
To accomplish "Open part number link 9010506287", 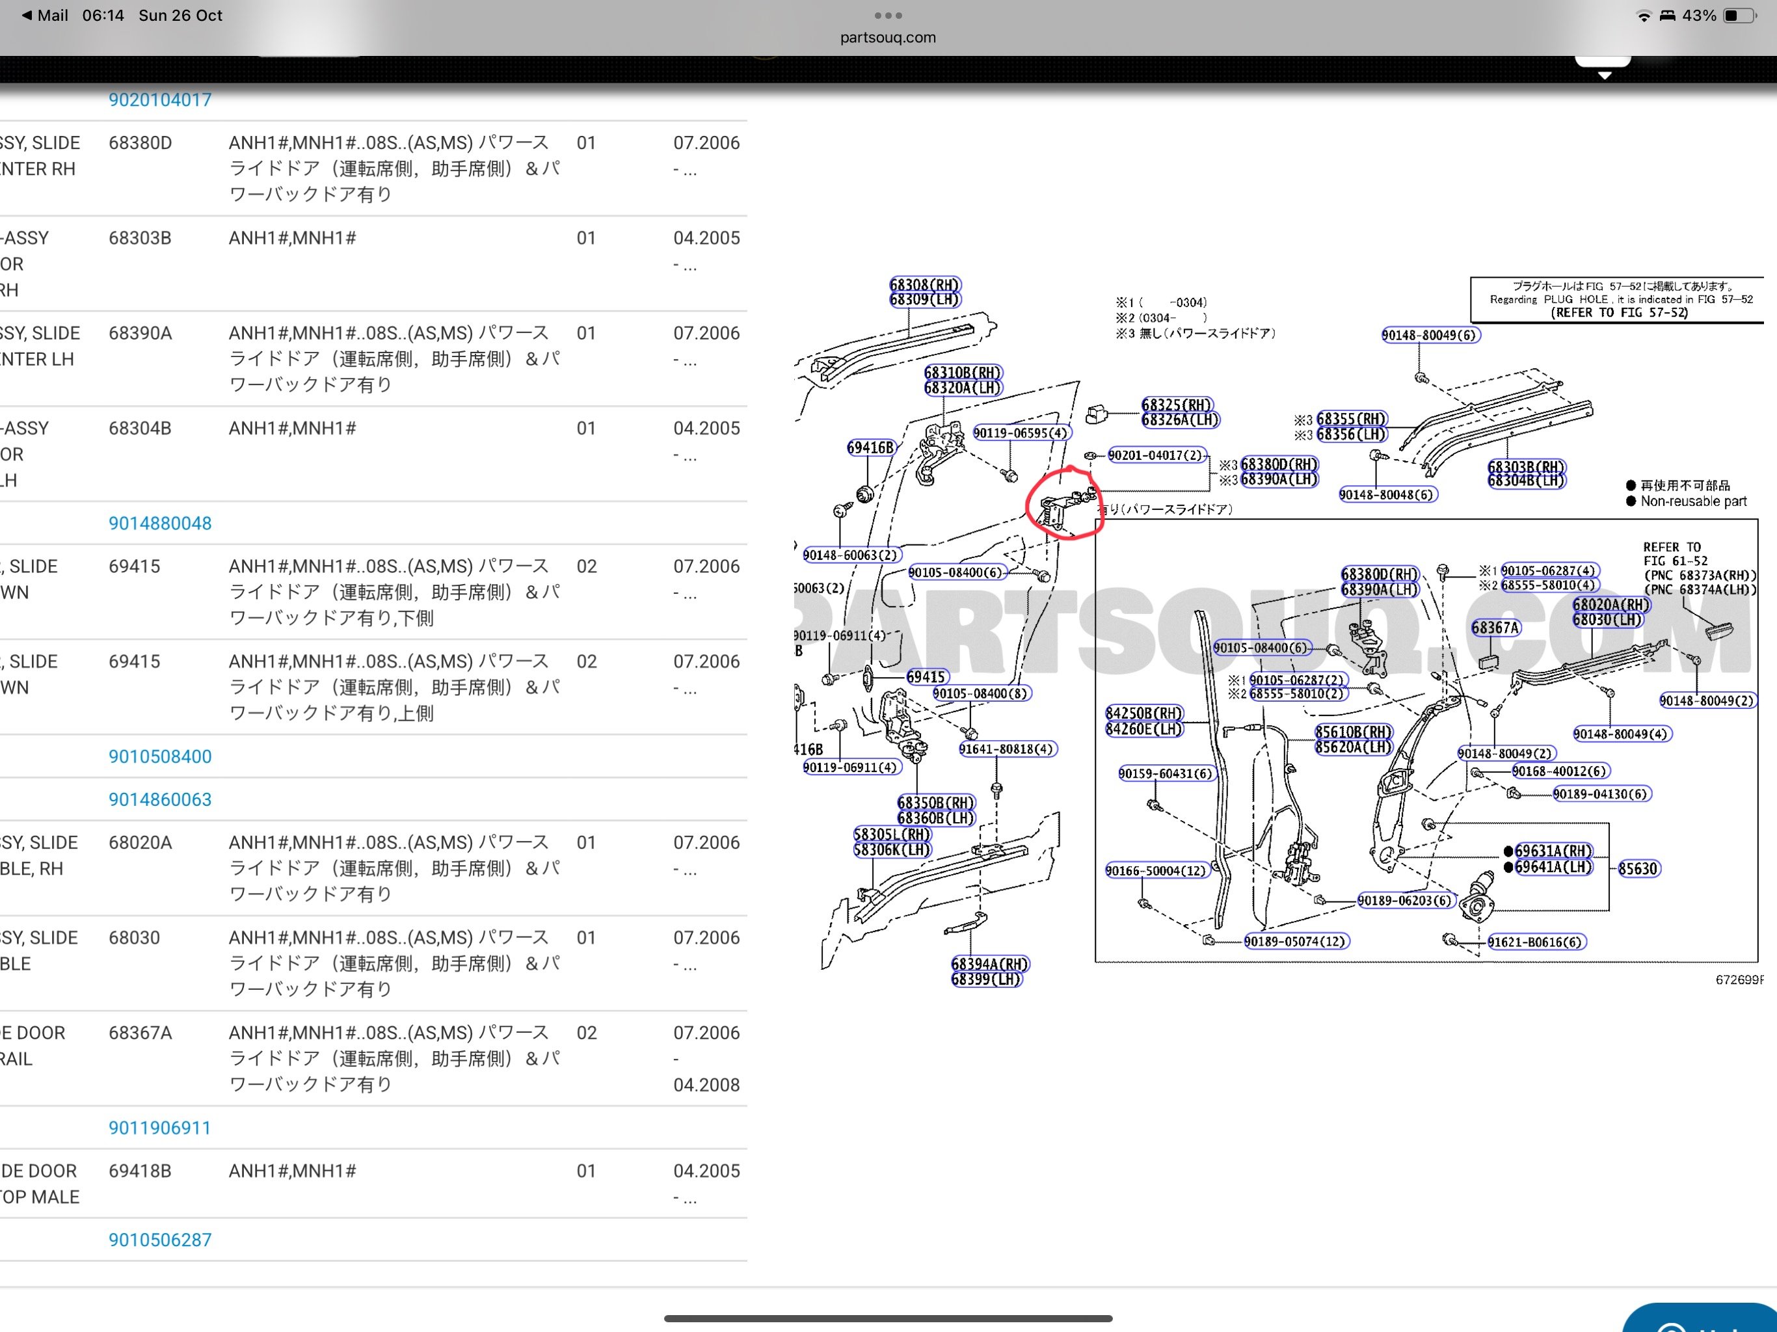I will point(160,1239).
